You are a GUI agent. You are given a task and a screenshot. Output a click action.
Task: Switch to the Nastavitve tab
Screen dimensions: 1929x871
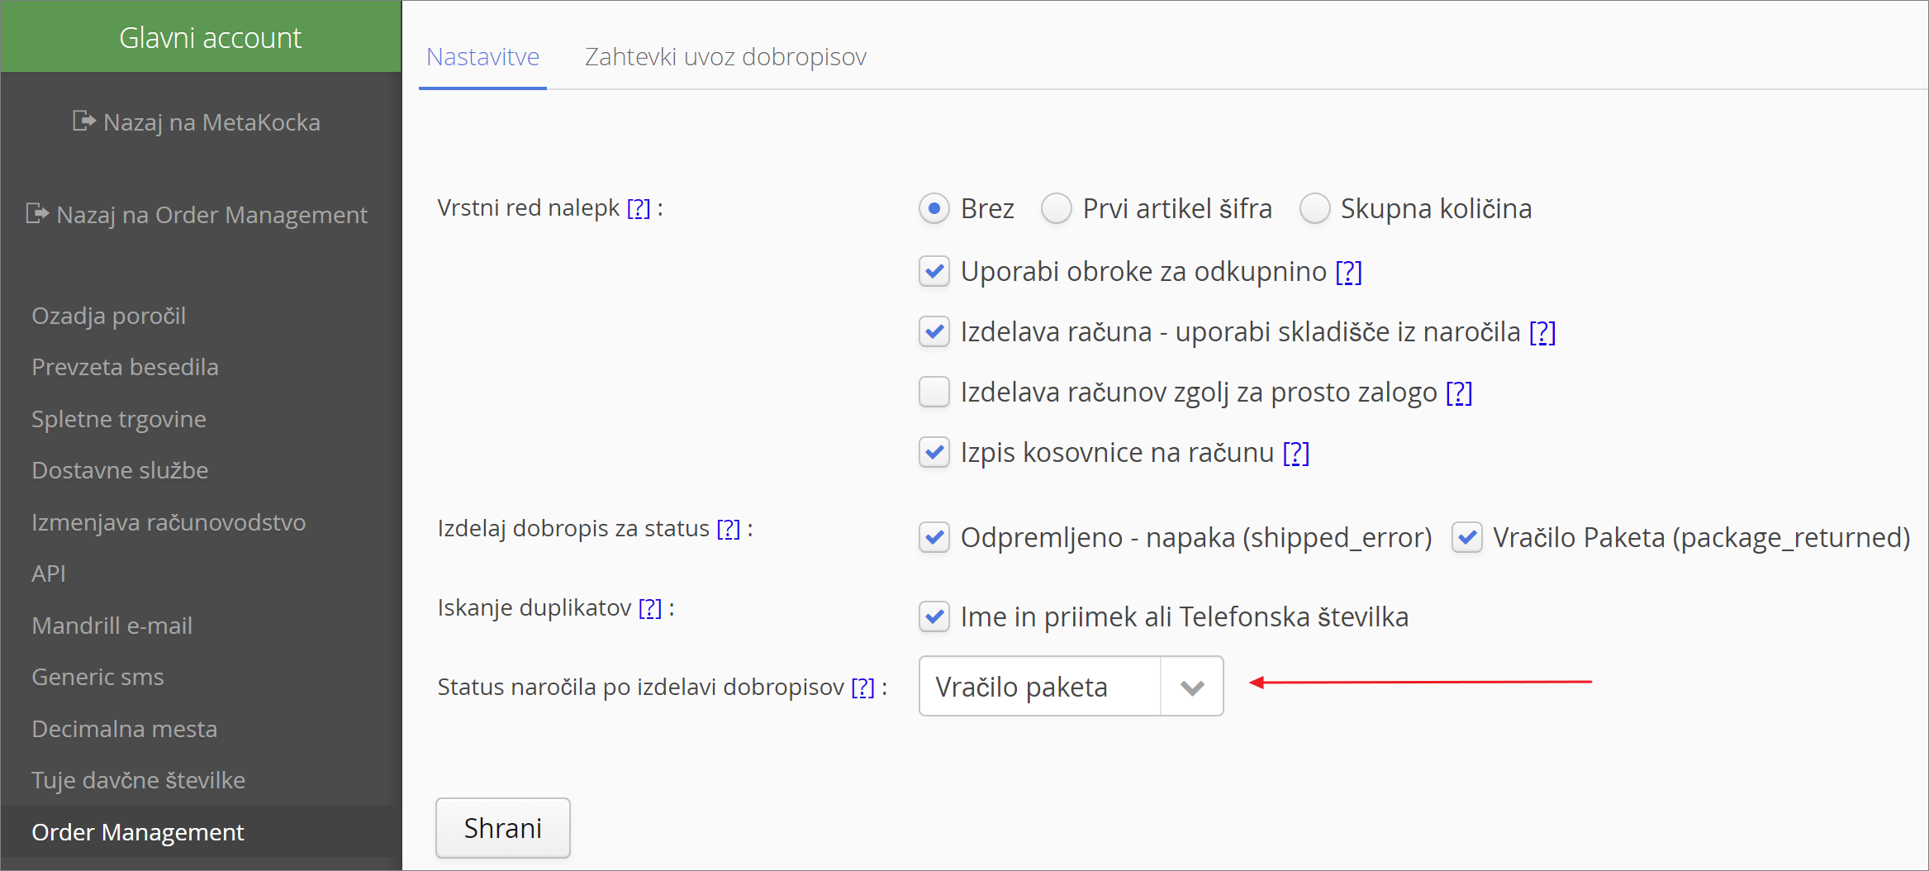pyautogui.click(x=482, y=57)
